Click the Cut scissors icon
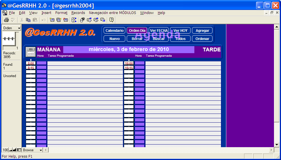Screen dimensions: 281x160 (22, 20)
